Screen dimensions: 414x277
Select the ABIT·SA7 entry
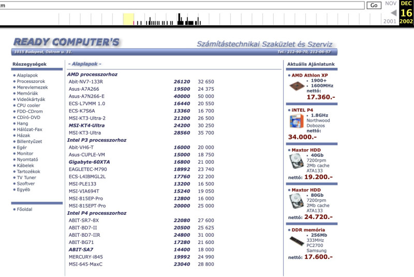pos(81,250)
